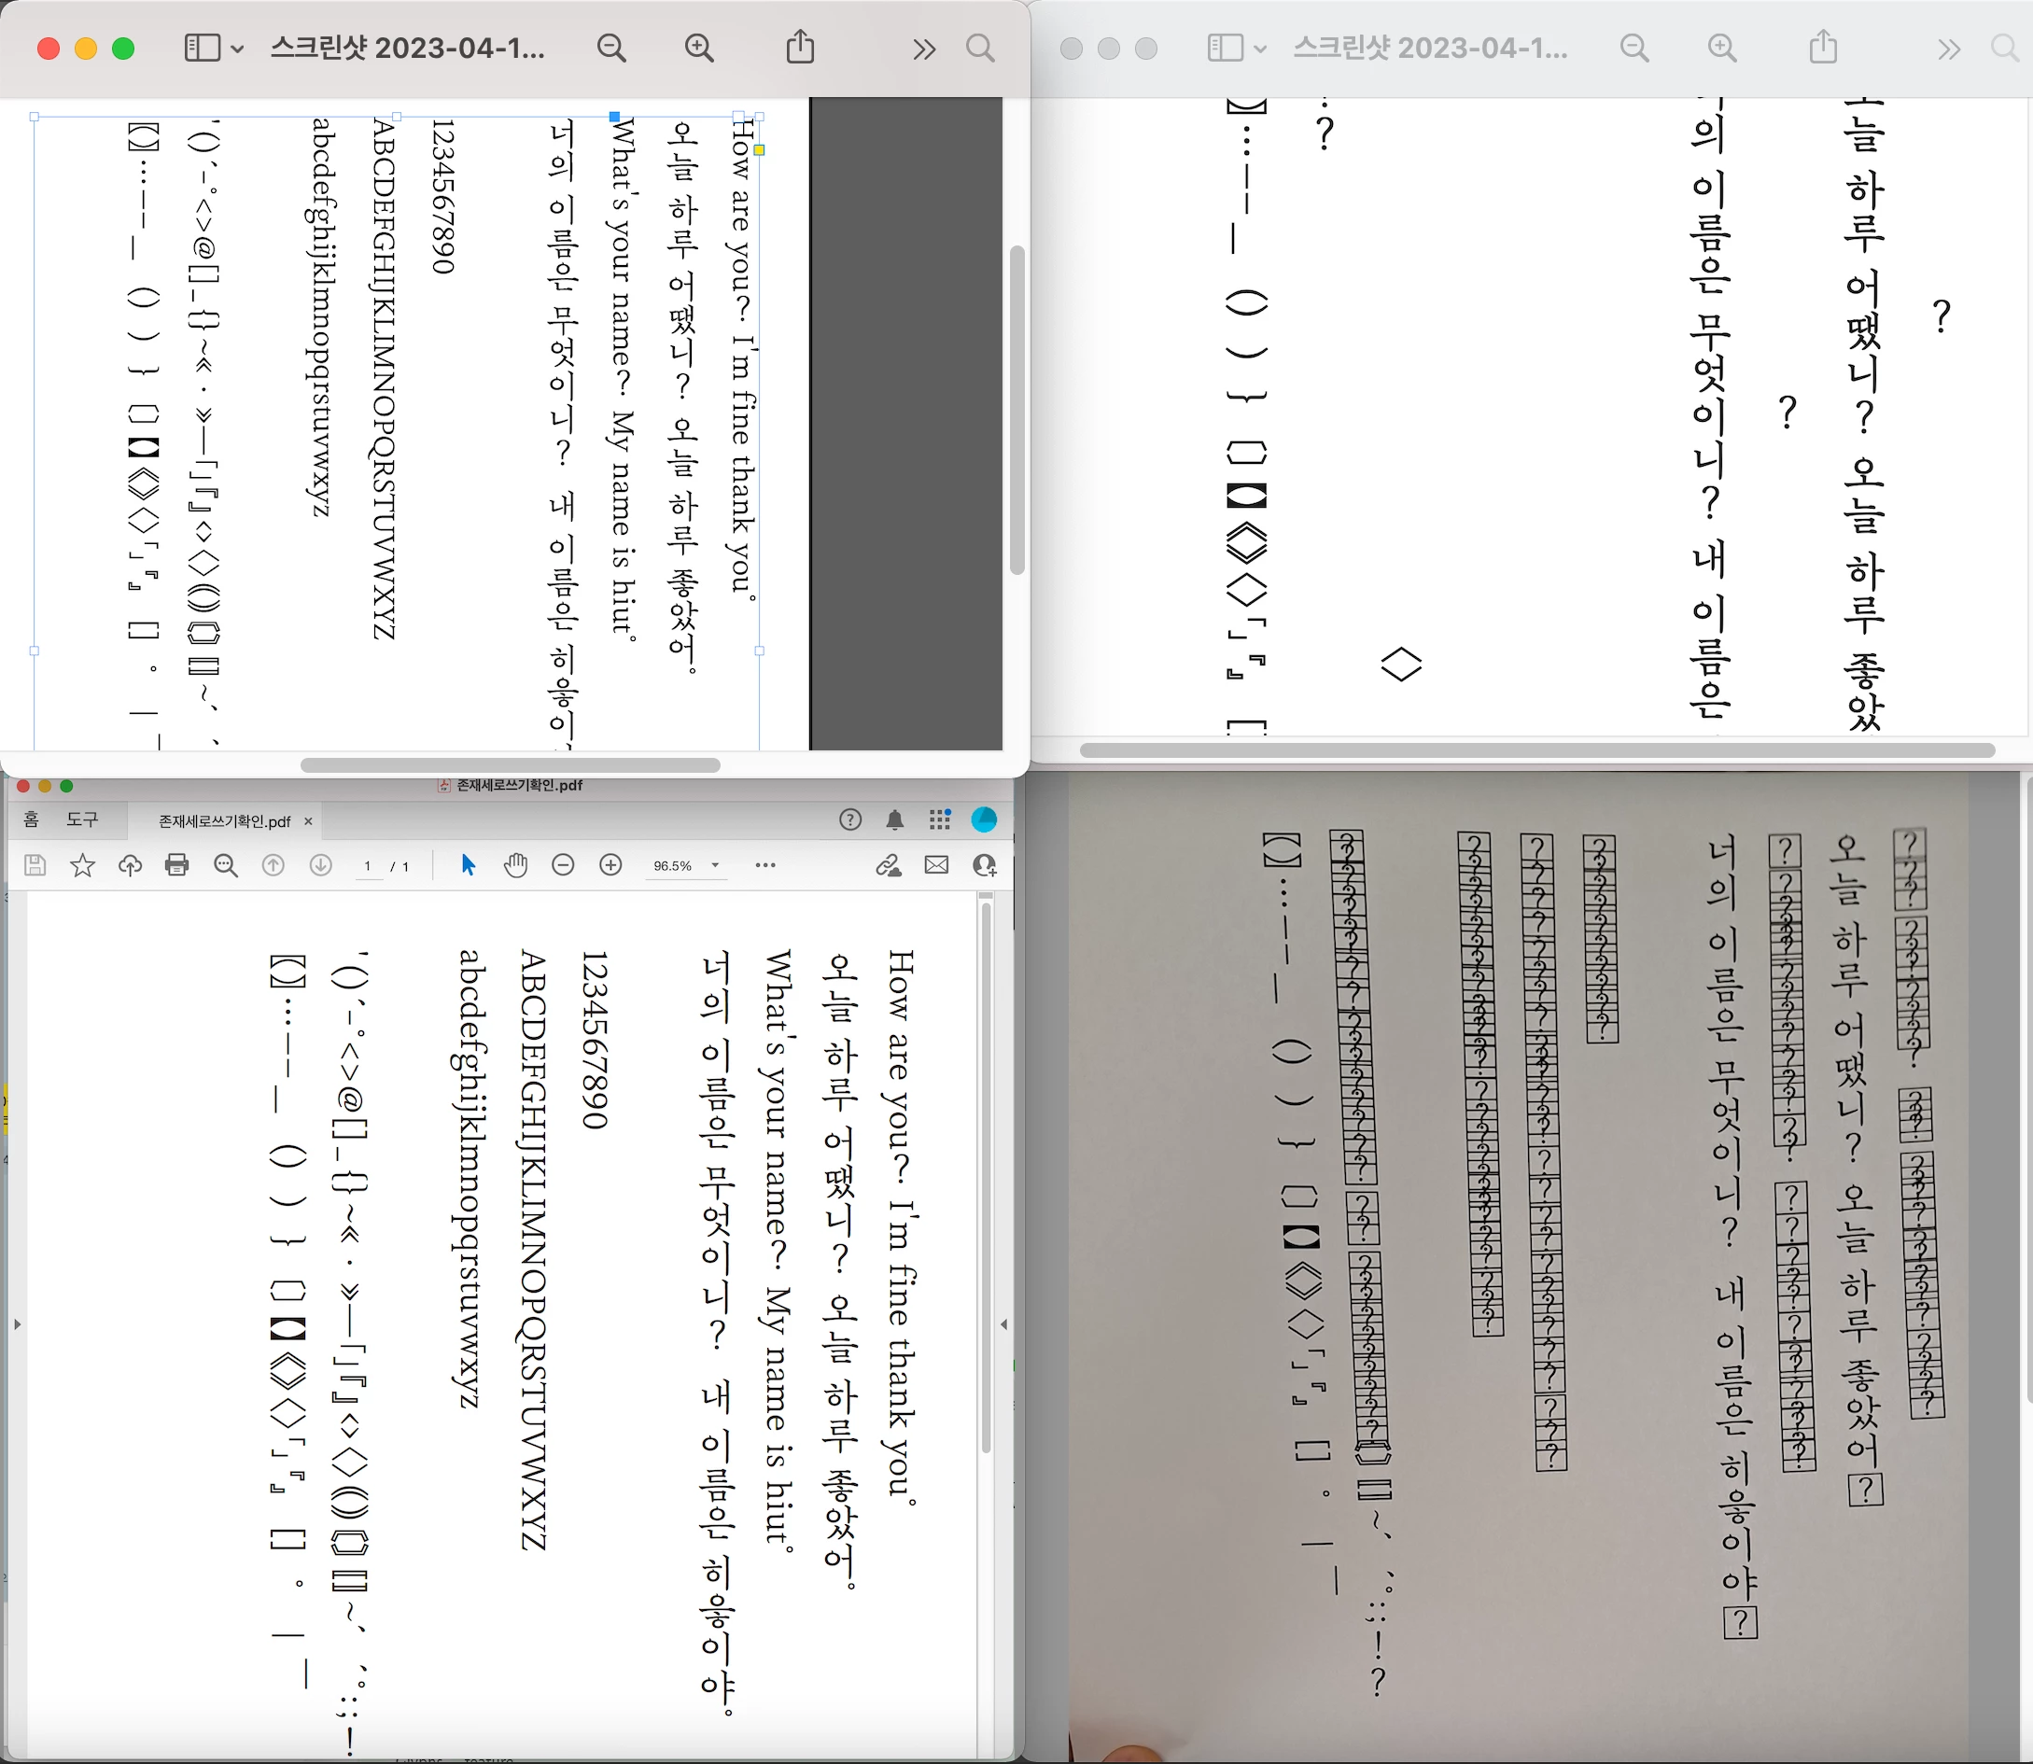
Task: Expand Preview sidebar view options chevron
Action: [237, 49]
